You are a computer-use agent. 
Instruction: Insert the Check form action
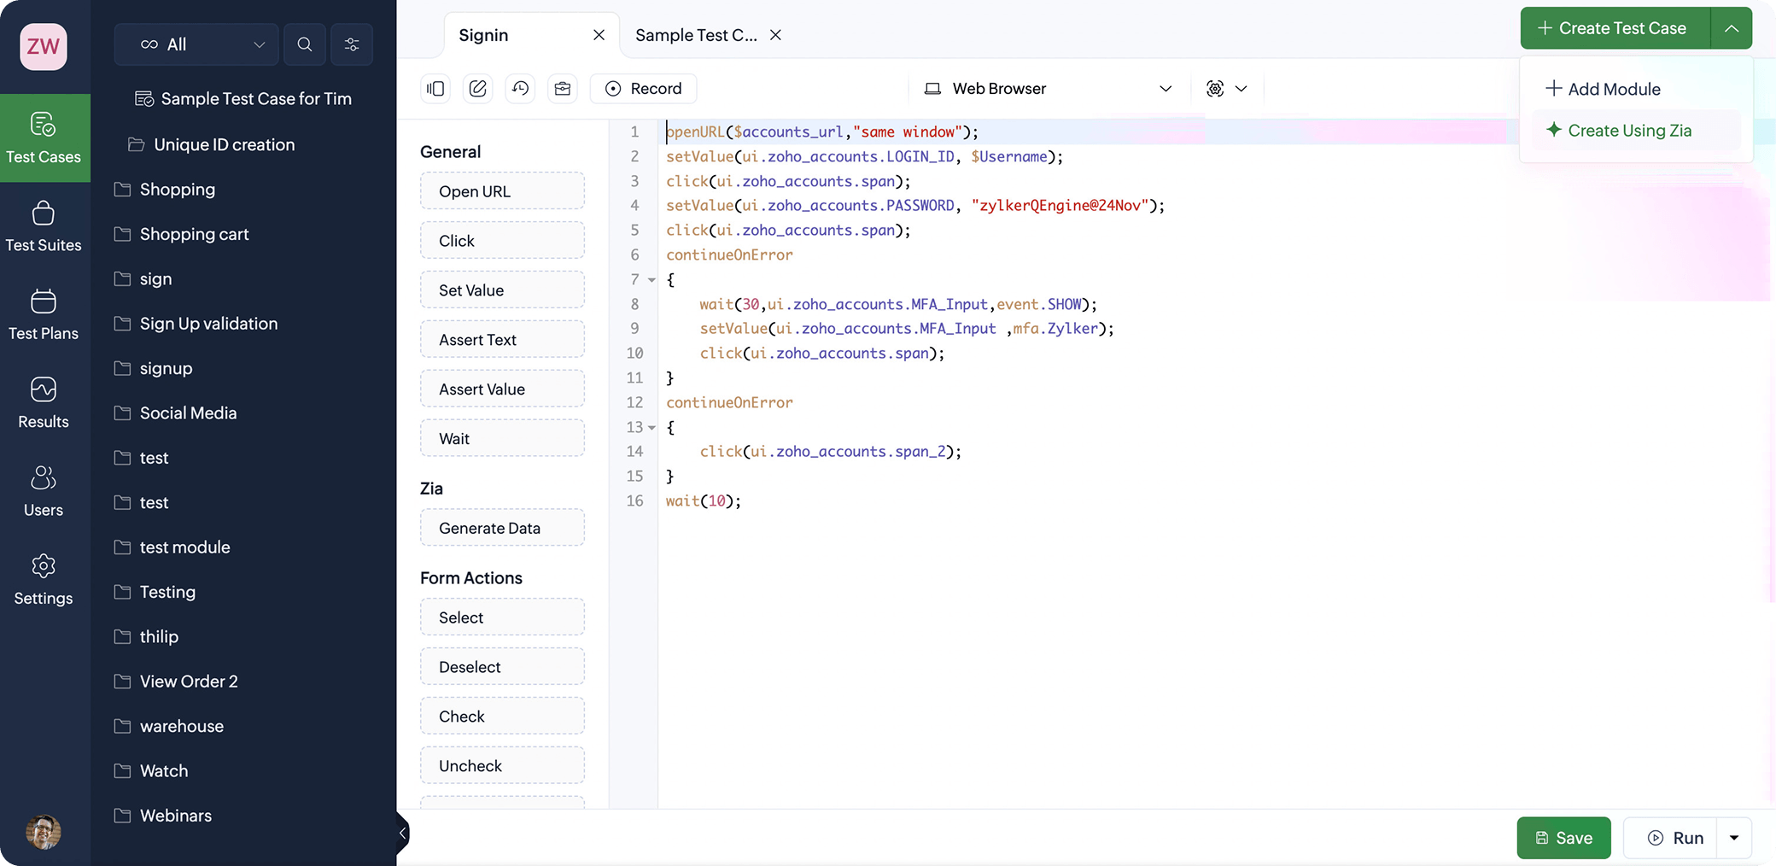coord(502,717)
